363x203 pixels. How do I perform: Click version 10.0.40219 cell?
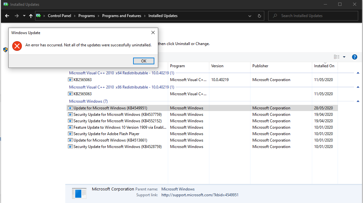click(x=220, y=80)
